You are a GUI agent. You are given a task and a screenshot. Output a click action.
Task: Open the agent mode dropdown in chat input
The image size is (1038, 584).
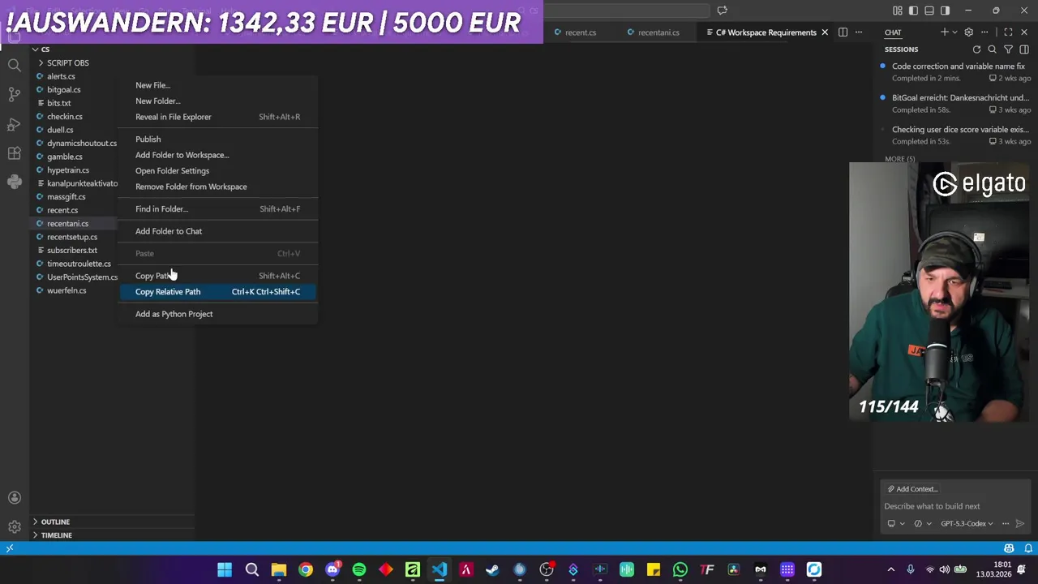[923, 523]
